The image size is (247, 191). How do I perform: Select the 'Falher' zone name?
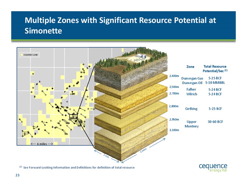coord(191,89)
